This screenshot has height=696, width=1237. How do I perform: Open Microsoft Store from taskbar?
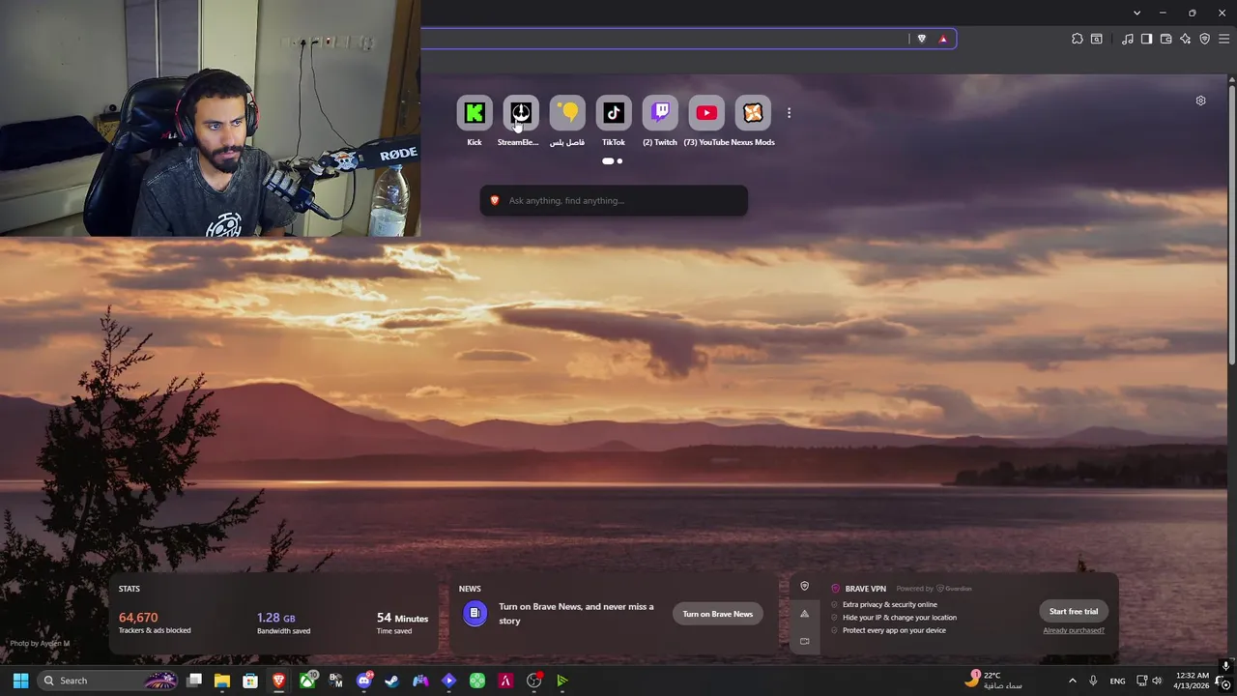pyautogui.click(x=250, y=681)
